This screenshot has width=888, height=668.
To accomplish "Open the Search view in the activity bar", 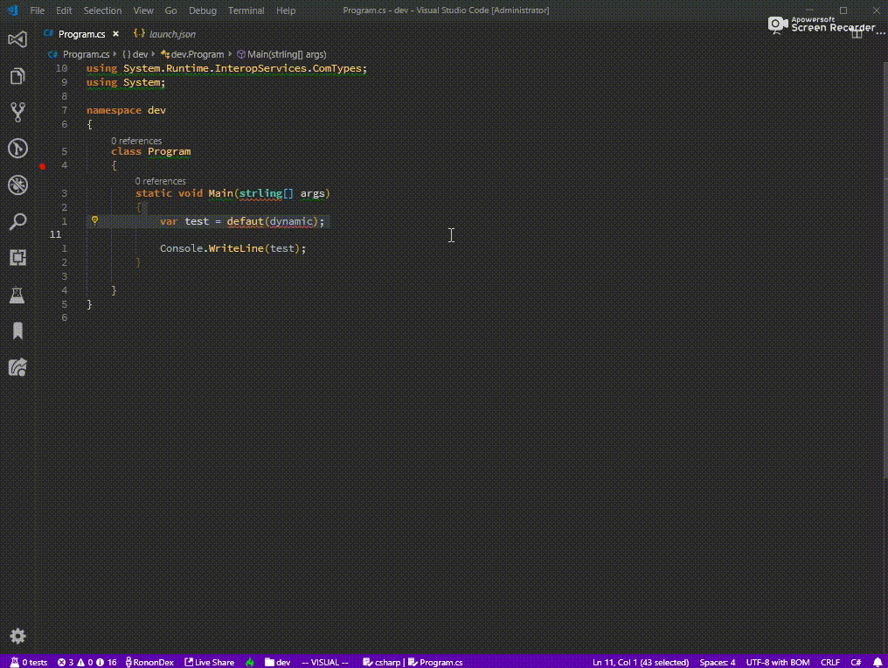I will (x=17, y=221).
